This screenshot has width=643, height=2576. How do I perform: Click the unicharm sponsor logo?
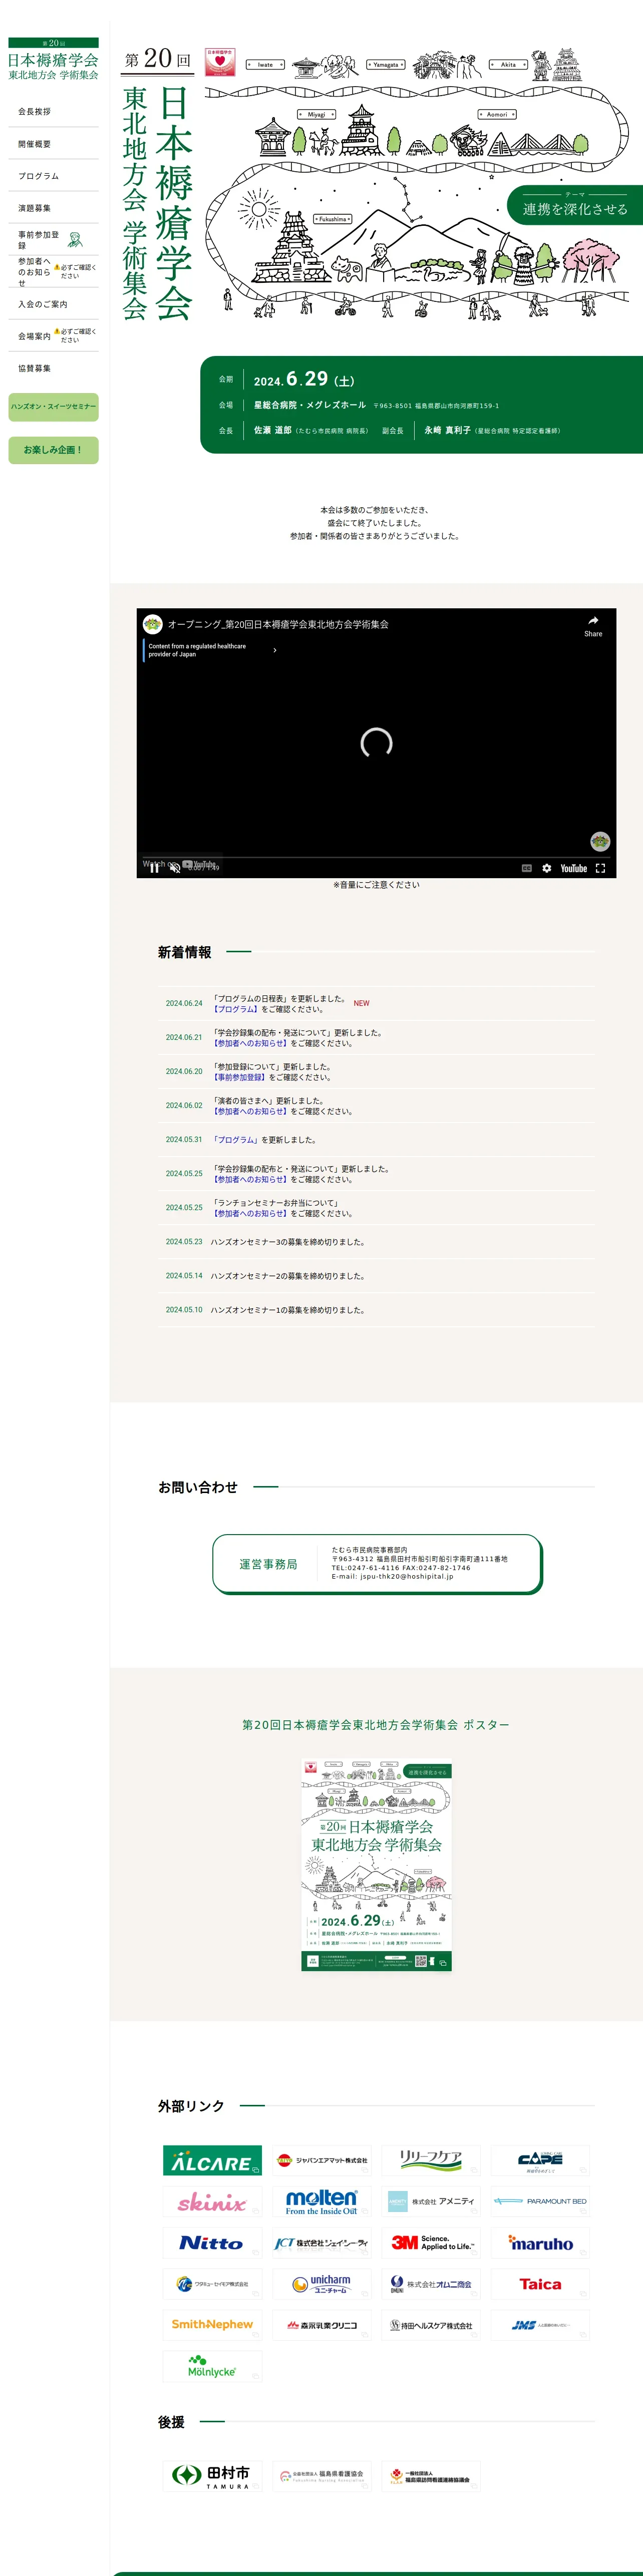click(x=322, y=2284)
